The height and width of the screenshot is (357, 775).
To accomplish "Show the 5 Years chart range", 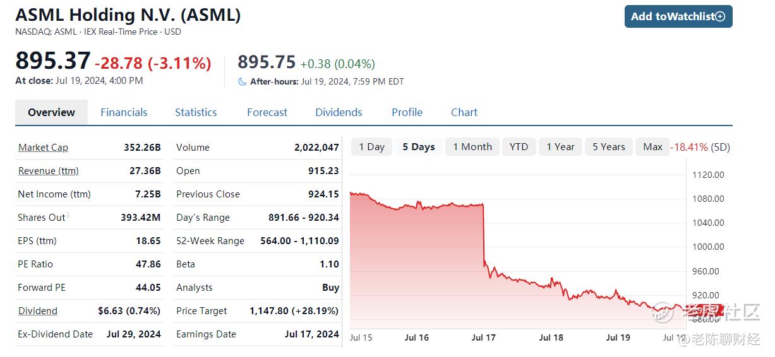I will click(608, 147).
